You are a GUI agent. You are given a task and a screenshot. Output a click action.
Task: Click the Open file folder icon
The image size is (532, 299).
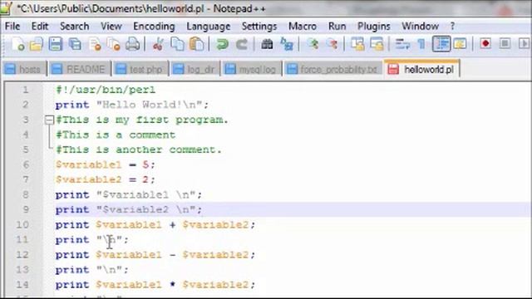36,44
